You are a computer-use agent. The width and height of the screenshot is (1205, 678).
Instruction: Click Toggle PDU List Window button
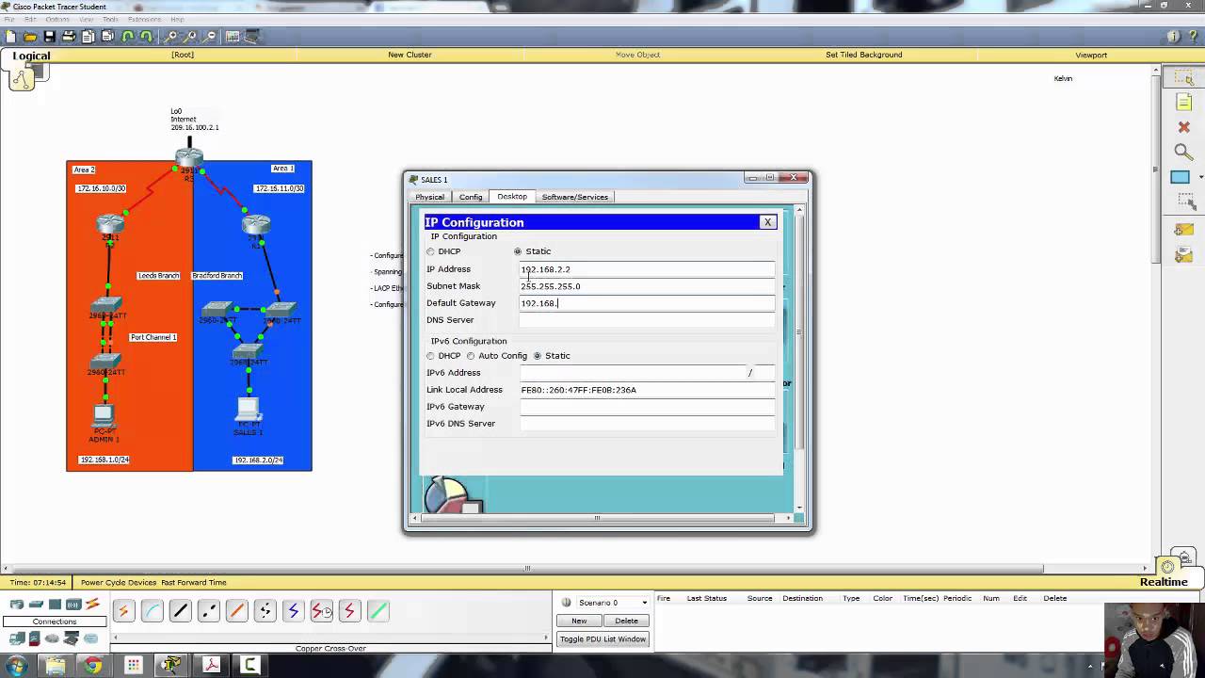click(x=602, y=639)
